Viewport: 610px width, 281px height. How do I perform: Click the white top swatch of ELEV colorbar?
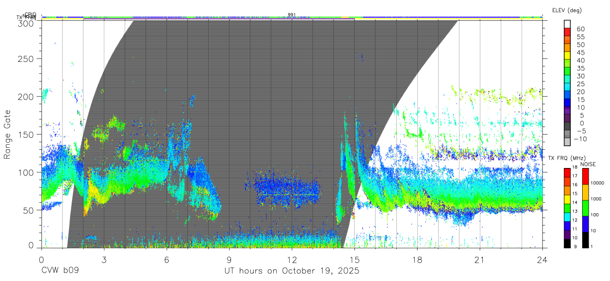[x=568, y=24]
